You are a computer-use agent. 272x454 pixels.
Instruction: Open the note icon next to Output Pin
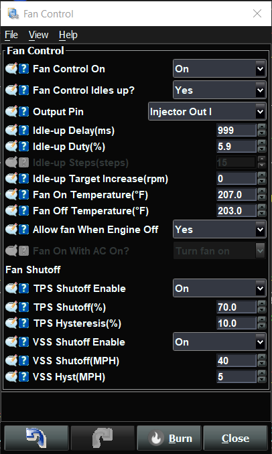coord(11,111)
